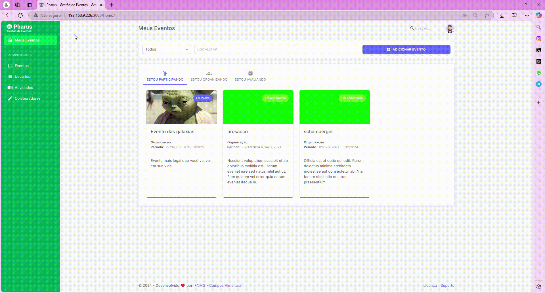Click the address bar URL
The width and height of the screenshot is (545, 293).
pyautogui.click(x=91, y=15)
